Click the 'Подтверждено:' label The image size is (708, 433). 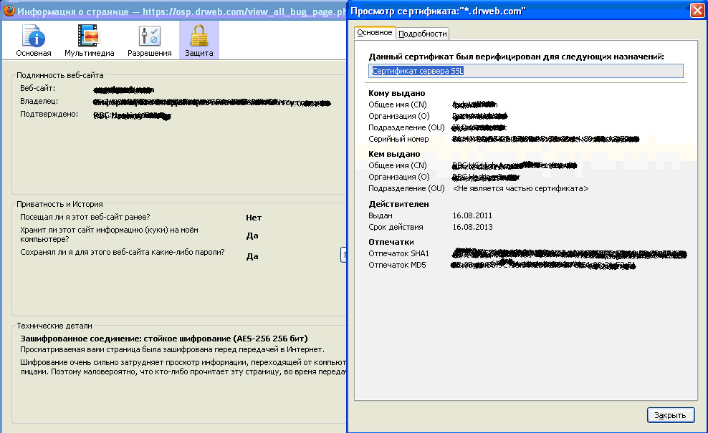coord(49,114)
